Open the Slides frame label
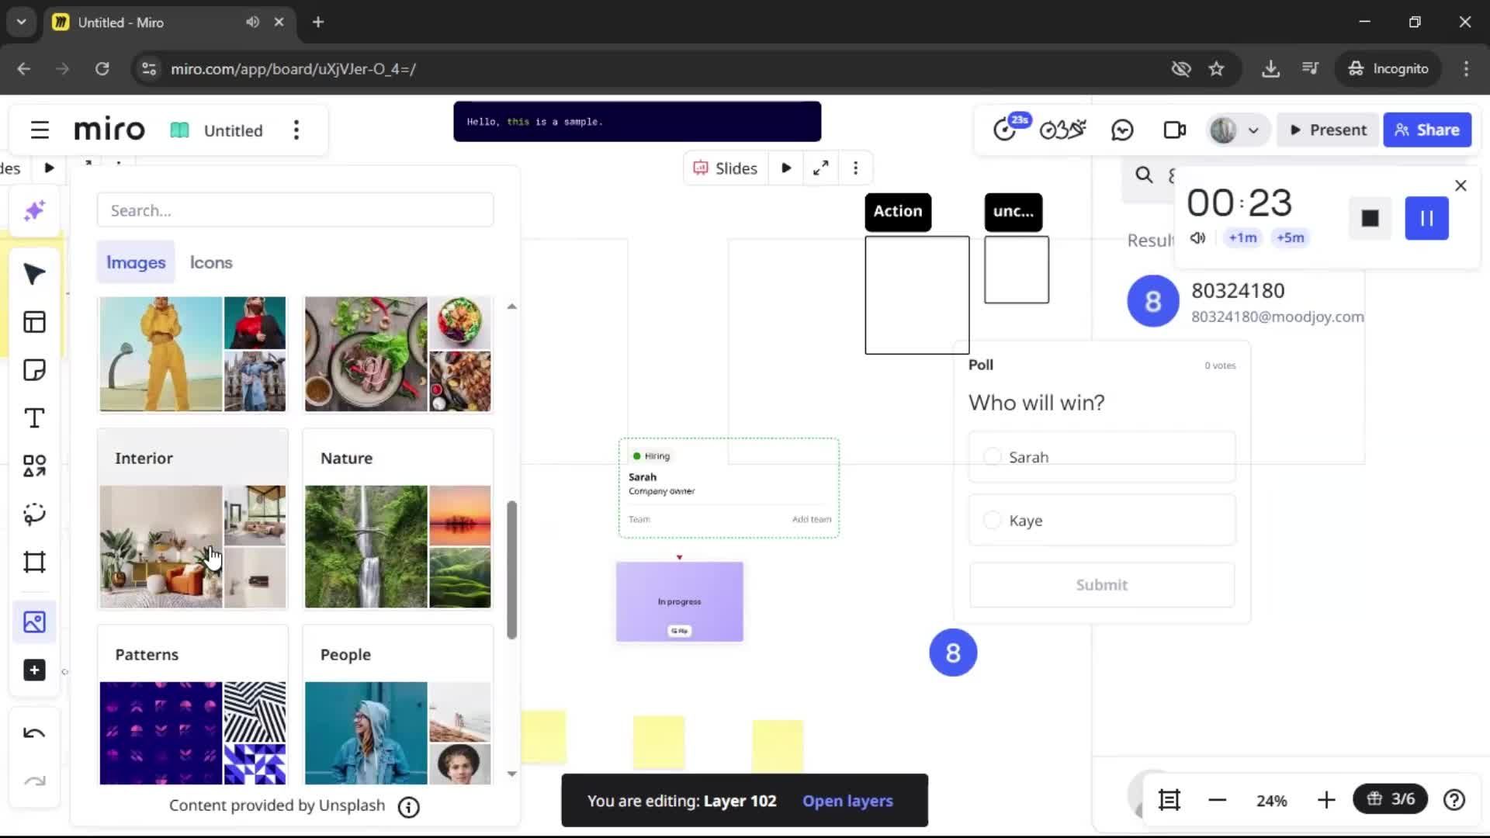1490x838 pixels. (x=726, y=168)
